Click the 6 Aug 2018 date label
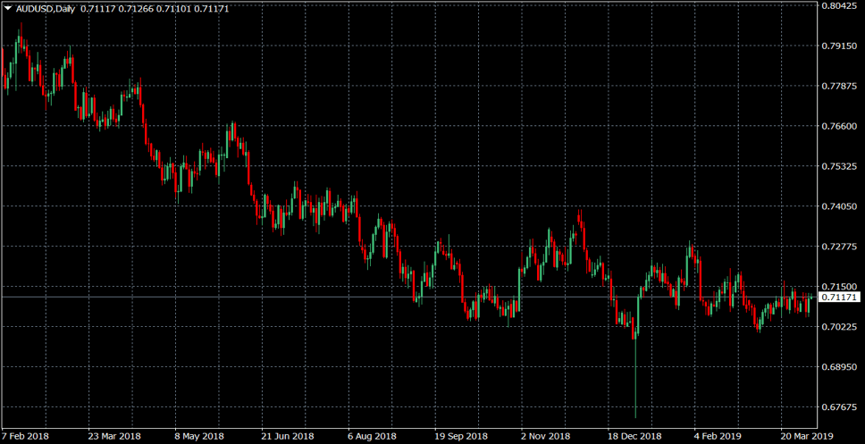Image resolution: width=865 pixels, height=444 pixels. click(373, 436)
